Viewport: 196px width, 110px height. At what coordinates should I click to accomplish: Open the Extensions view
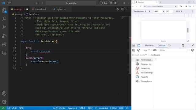4,44
